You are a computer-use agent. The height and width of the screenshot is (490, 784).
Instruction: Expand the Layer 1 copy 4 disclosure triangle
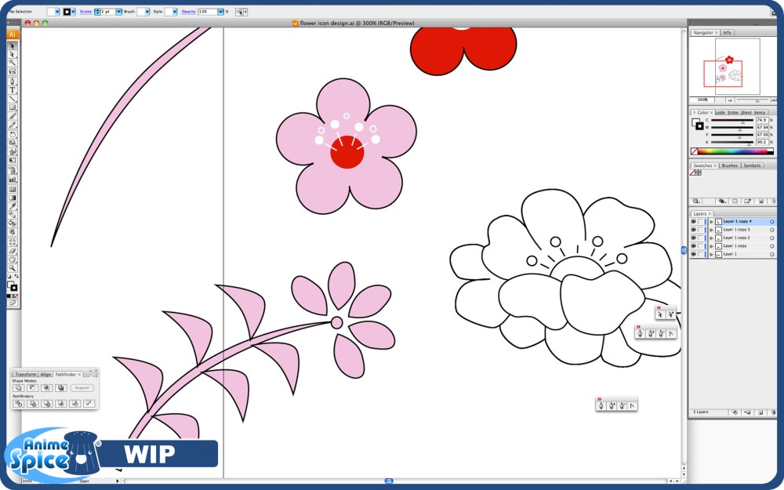tap(711, 221)
